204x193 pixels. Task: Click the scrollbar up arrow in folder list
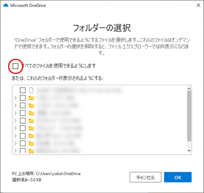(x=189, y=89)
